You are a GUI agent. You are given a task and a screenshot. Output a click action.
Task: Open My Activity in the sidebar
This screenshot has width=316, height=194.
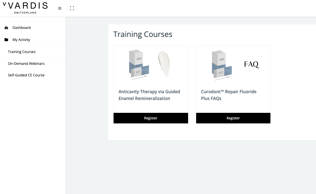21,39
